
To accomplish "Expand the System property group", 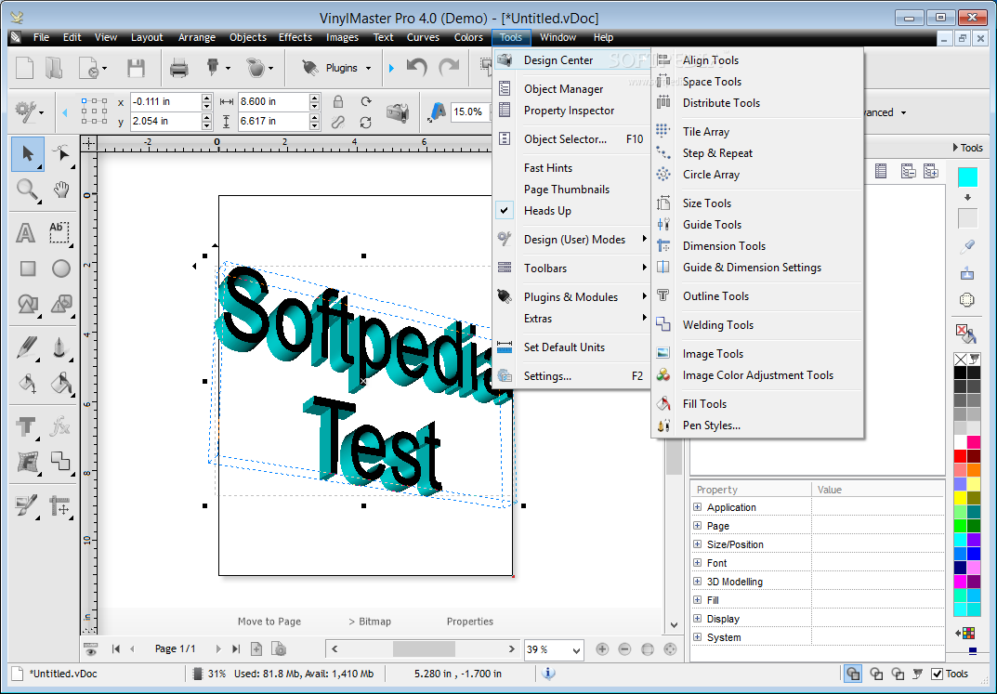I will click(697, 636).
